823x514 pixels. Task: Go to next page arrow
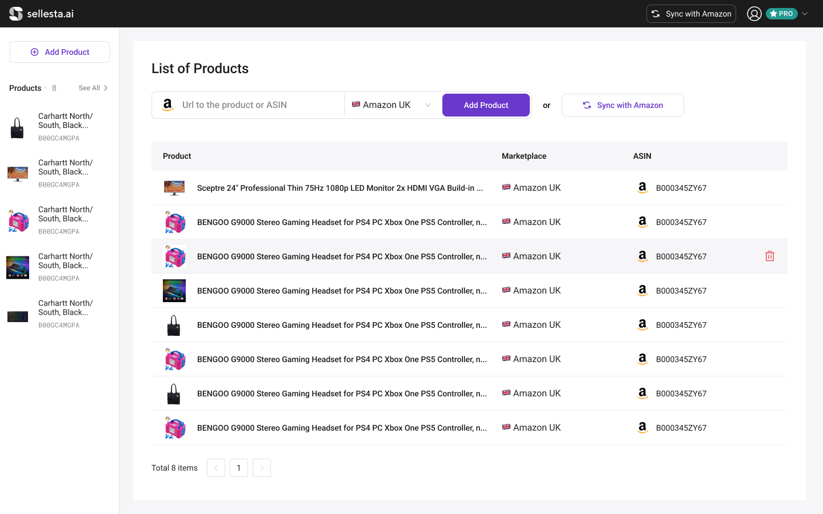(x=262, y=468)
